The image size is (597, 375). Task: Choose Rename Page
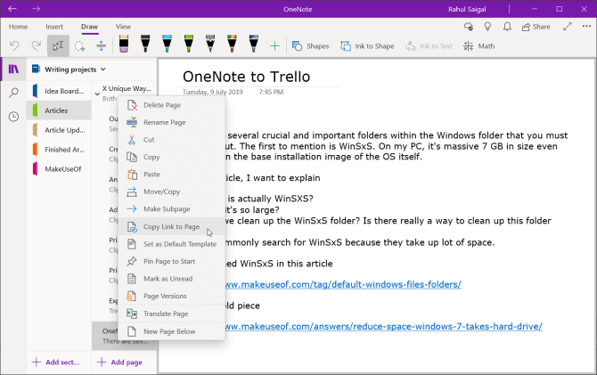(172, 123)
